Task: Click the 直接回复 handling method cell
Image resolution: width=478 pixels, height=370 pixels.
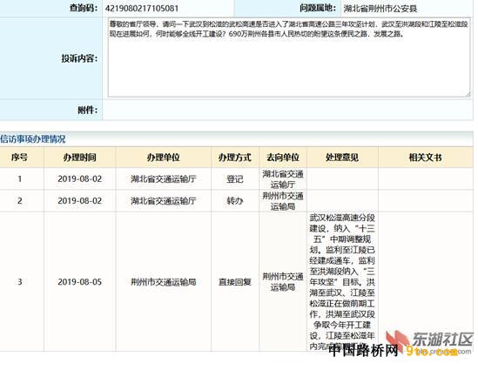Action: (x=235, y=282)
